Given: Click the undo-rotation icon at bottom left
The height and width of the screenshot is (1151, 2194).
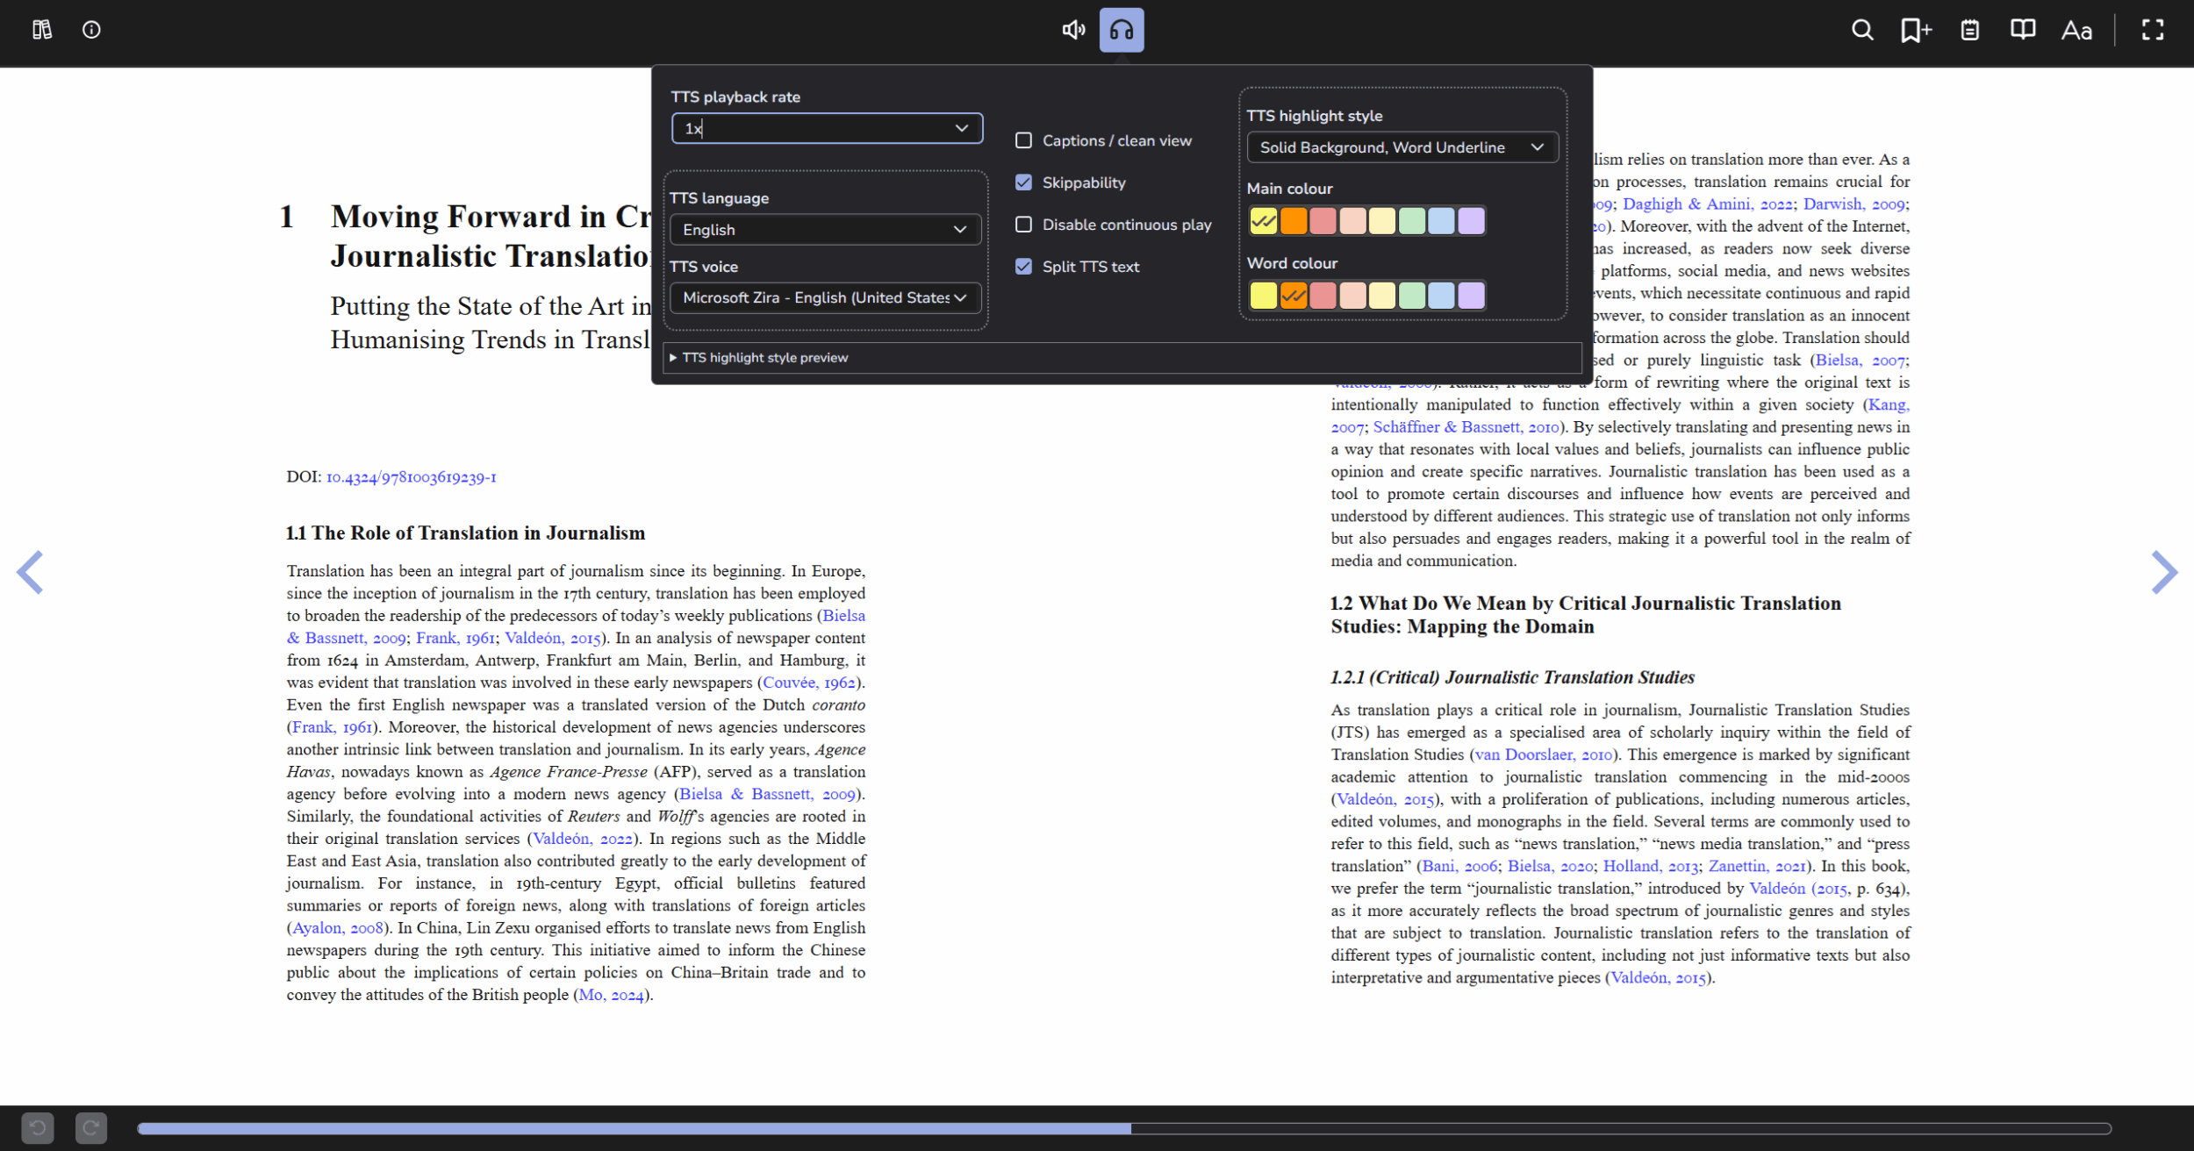Looking at the screenshot, I should (38, 1127).
